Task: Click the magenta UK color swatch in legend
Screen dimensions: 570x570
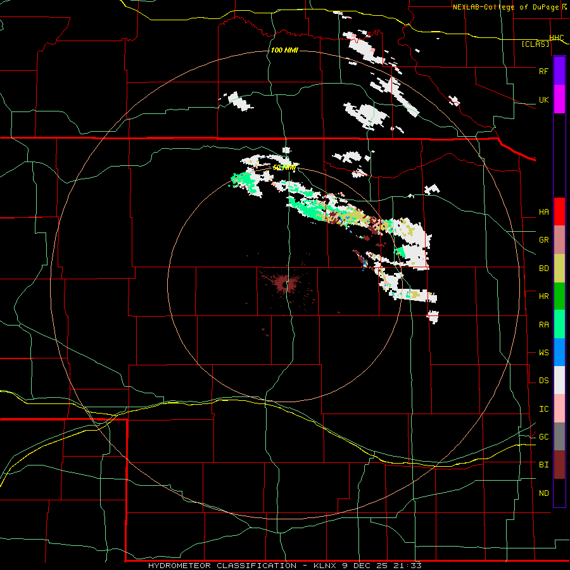Action: pyautogui.click(x=559, y=99)
